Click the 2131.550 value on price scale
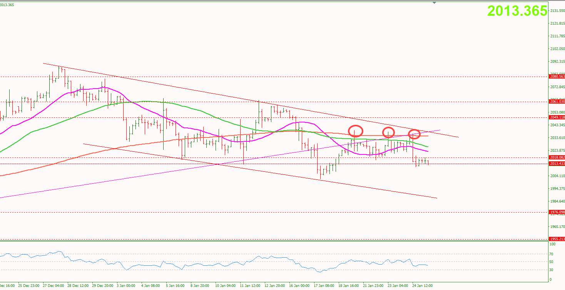Screen dimensions: 565x290 point(557,11)
